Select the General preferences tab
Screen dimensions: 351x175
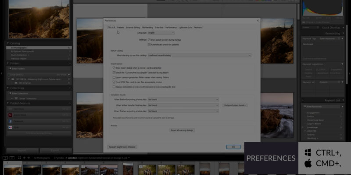tap(112, 27)
